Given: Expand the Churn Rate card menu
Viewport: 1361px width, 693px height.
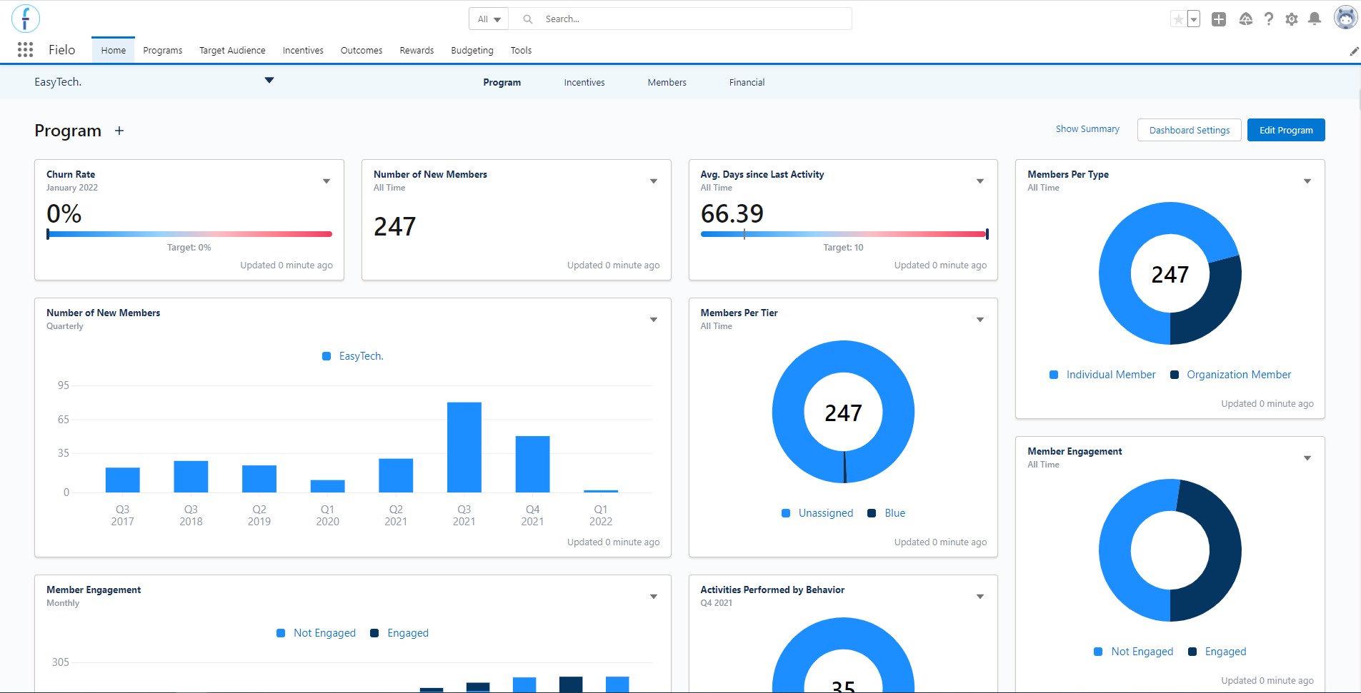Looking at the screenshot, I should [326, 181].
